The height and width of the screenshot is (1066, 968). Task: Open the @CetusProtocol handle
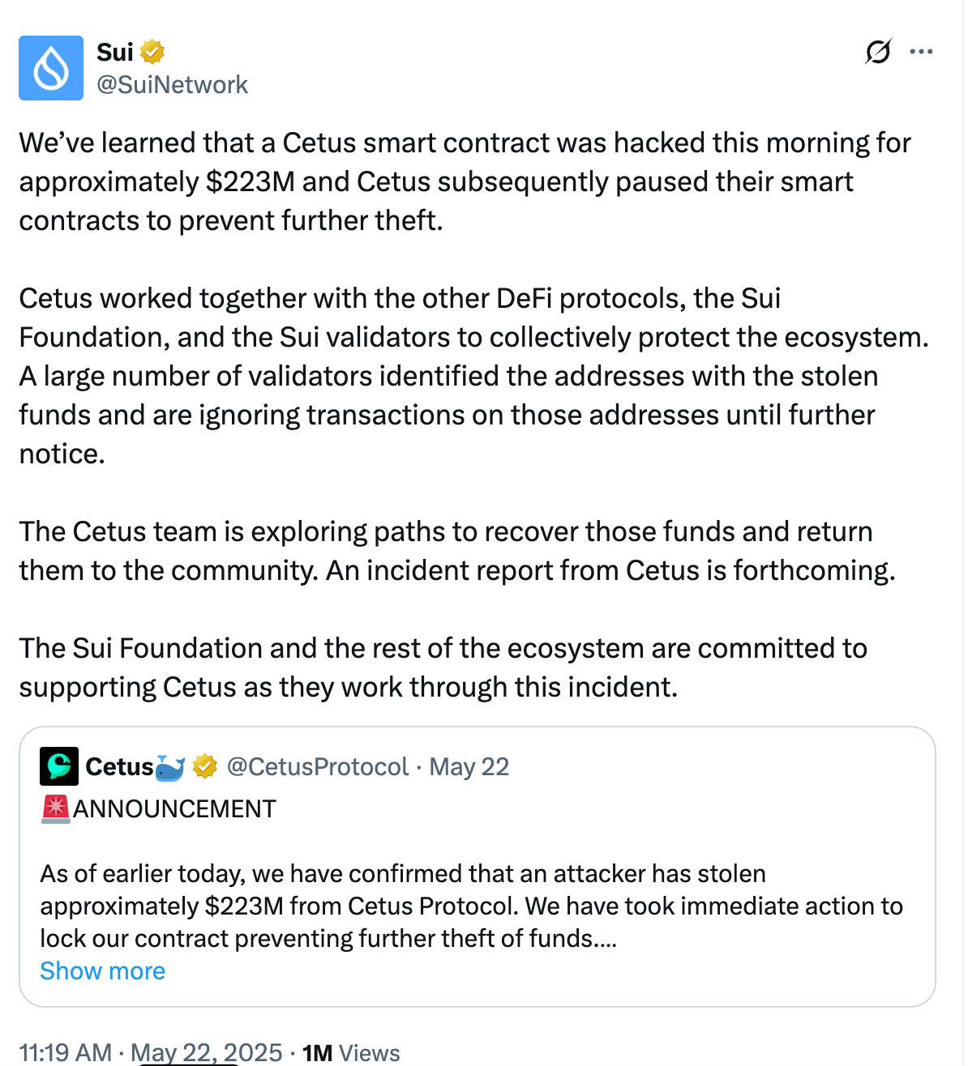point(318,766)
